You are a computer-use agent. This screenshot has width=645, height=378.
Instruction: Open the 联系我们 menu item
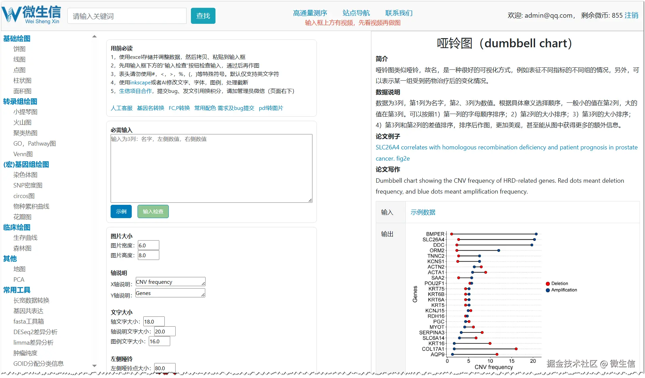(399, 13)
